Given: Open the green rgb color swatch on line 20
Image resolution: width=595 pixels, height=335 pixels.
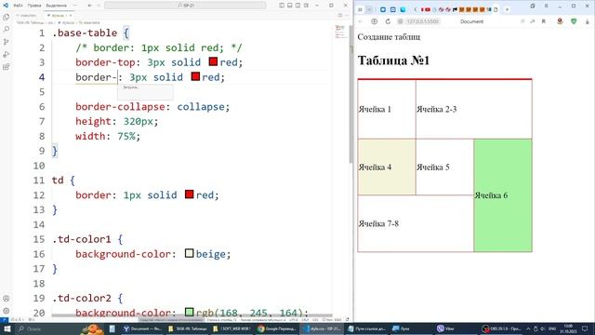Looking at the screenshot, I should 190,312.
